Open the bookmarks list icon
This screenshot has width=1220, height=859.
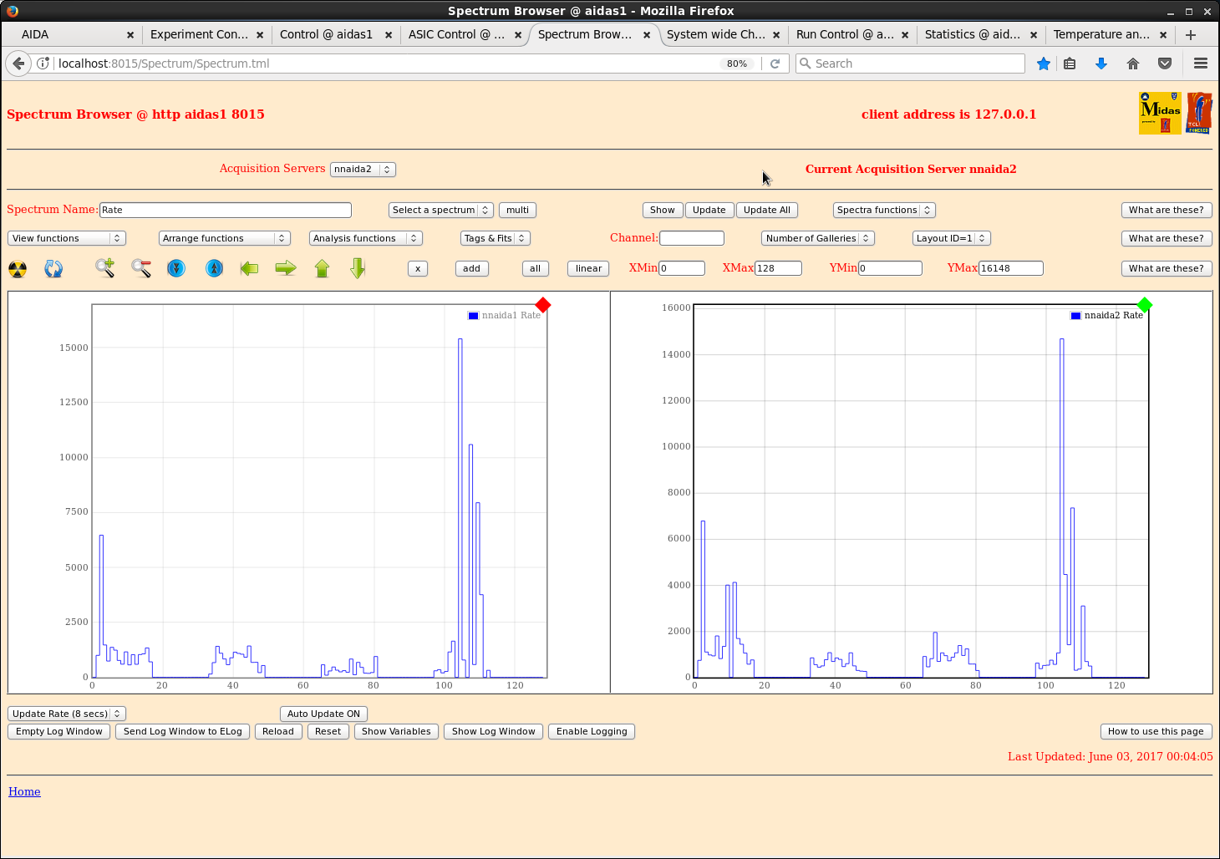click(1070, 64)
